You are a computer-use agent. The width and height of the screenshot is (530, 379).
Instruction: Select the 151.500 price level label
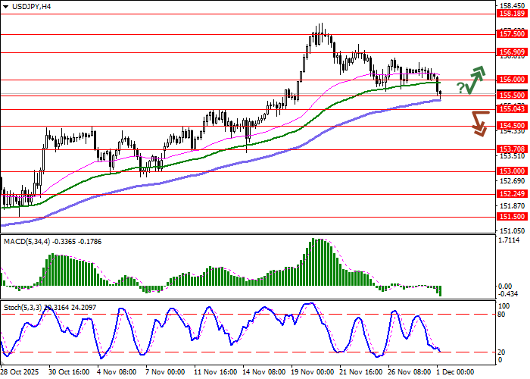click(511, 217)
